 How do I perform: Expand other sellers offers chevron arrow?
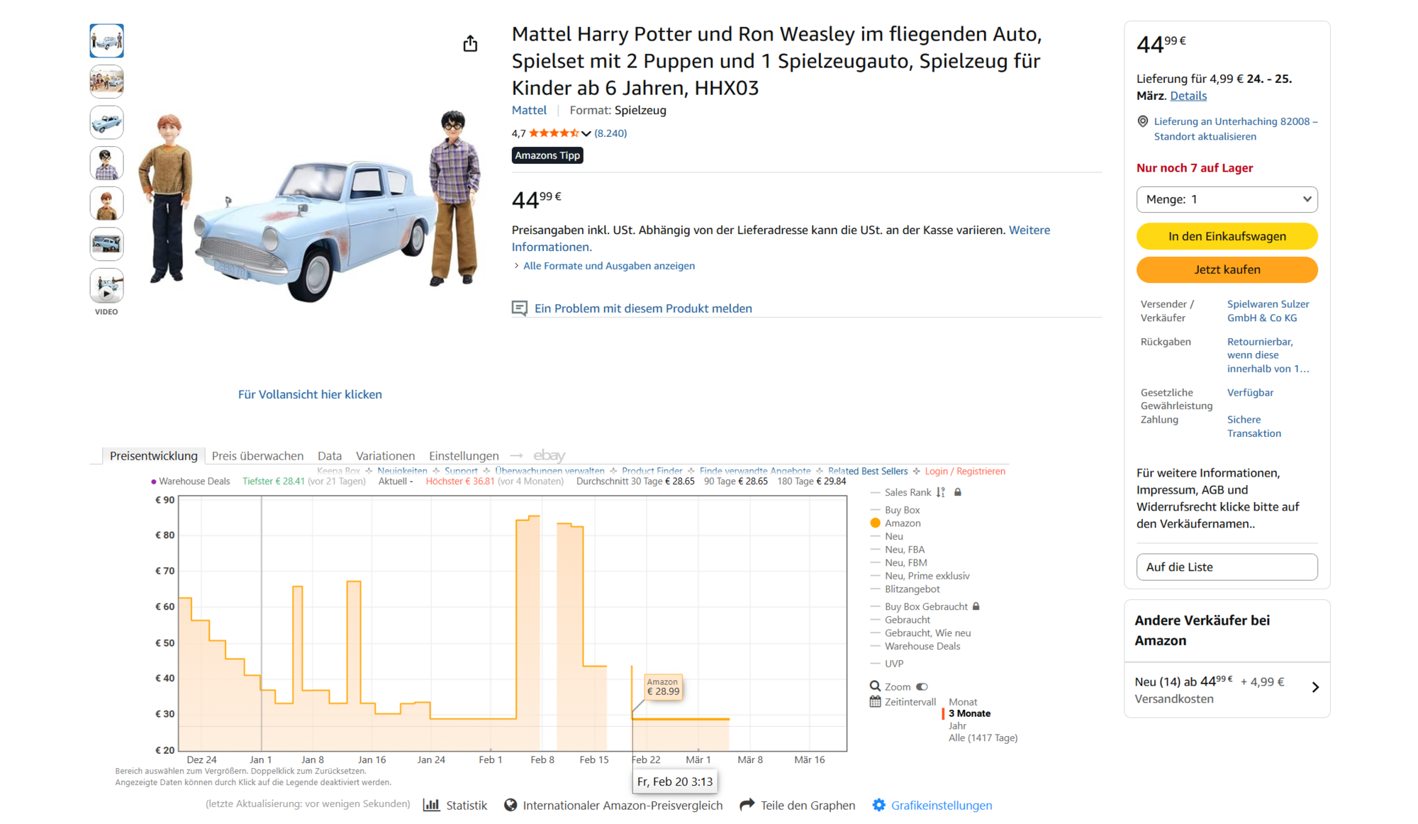[1315, 687]
